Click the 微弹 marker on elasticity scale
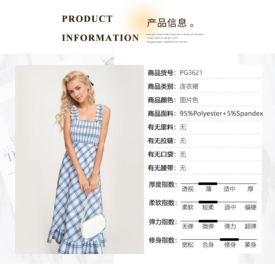This screenshot has height=272, width=275. (208, 221)
